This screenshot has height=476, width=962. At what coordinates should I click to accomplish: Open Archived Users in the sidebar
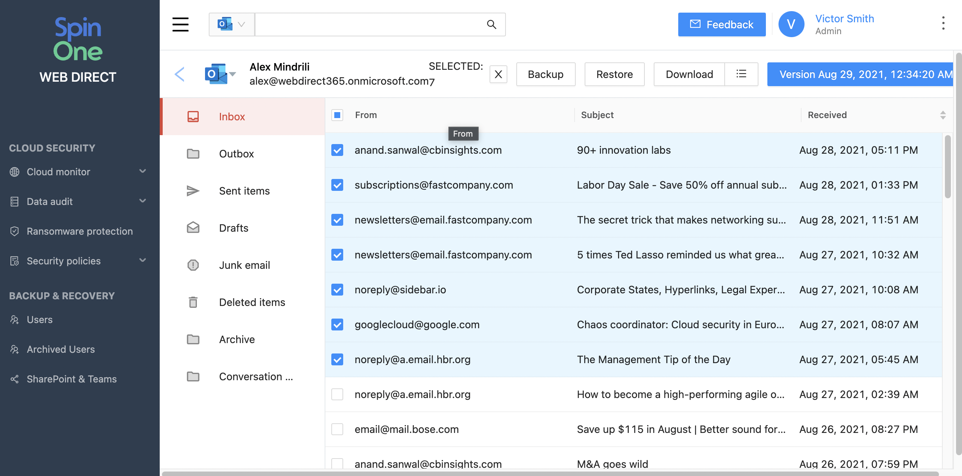61,349
